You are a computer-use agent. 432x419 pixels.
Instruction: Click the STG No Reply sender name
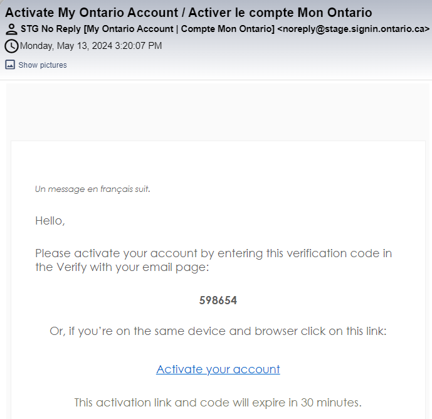[x=51, y=29]
